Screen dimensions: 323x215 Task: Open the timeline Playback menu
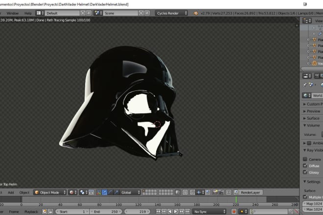[31, 212]
